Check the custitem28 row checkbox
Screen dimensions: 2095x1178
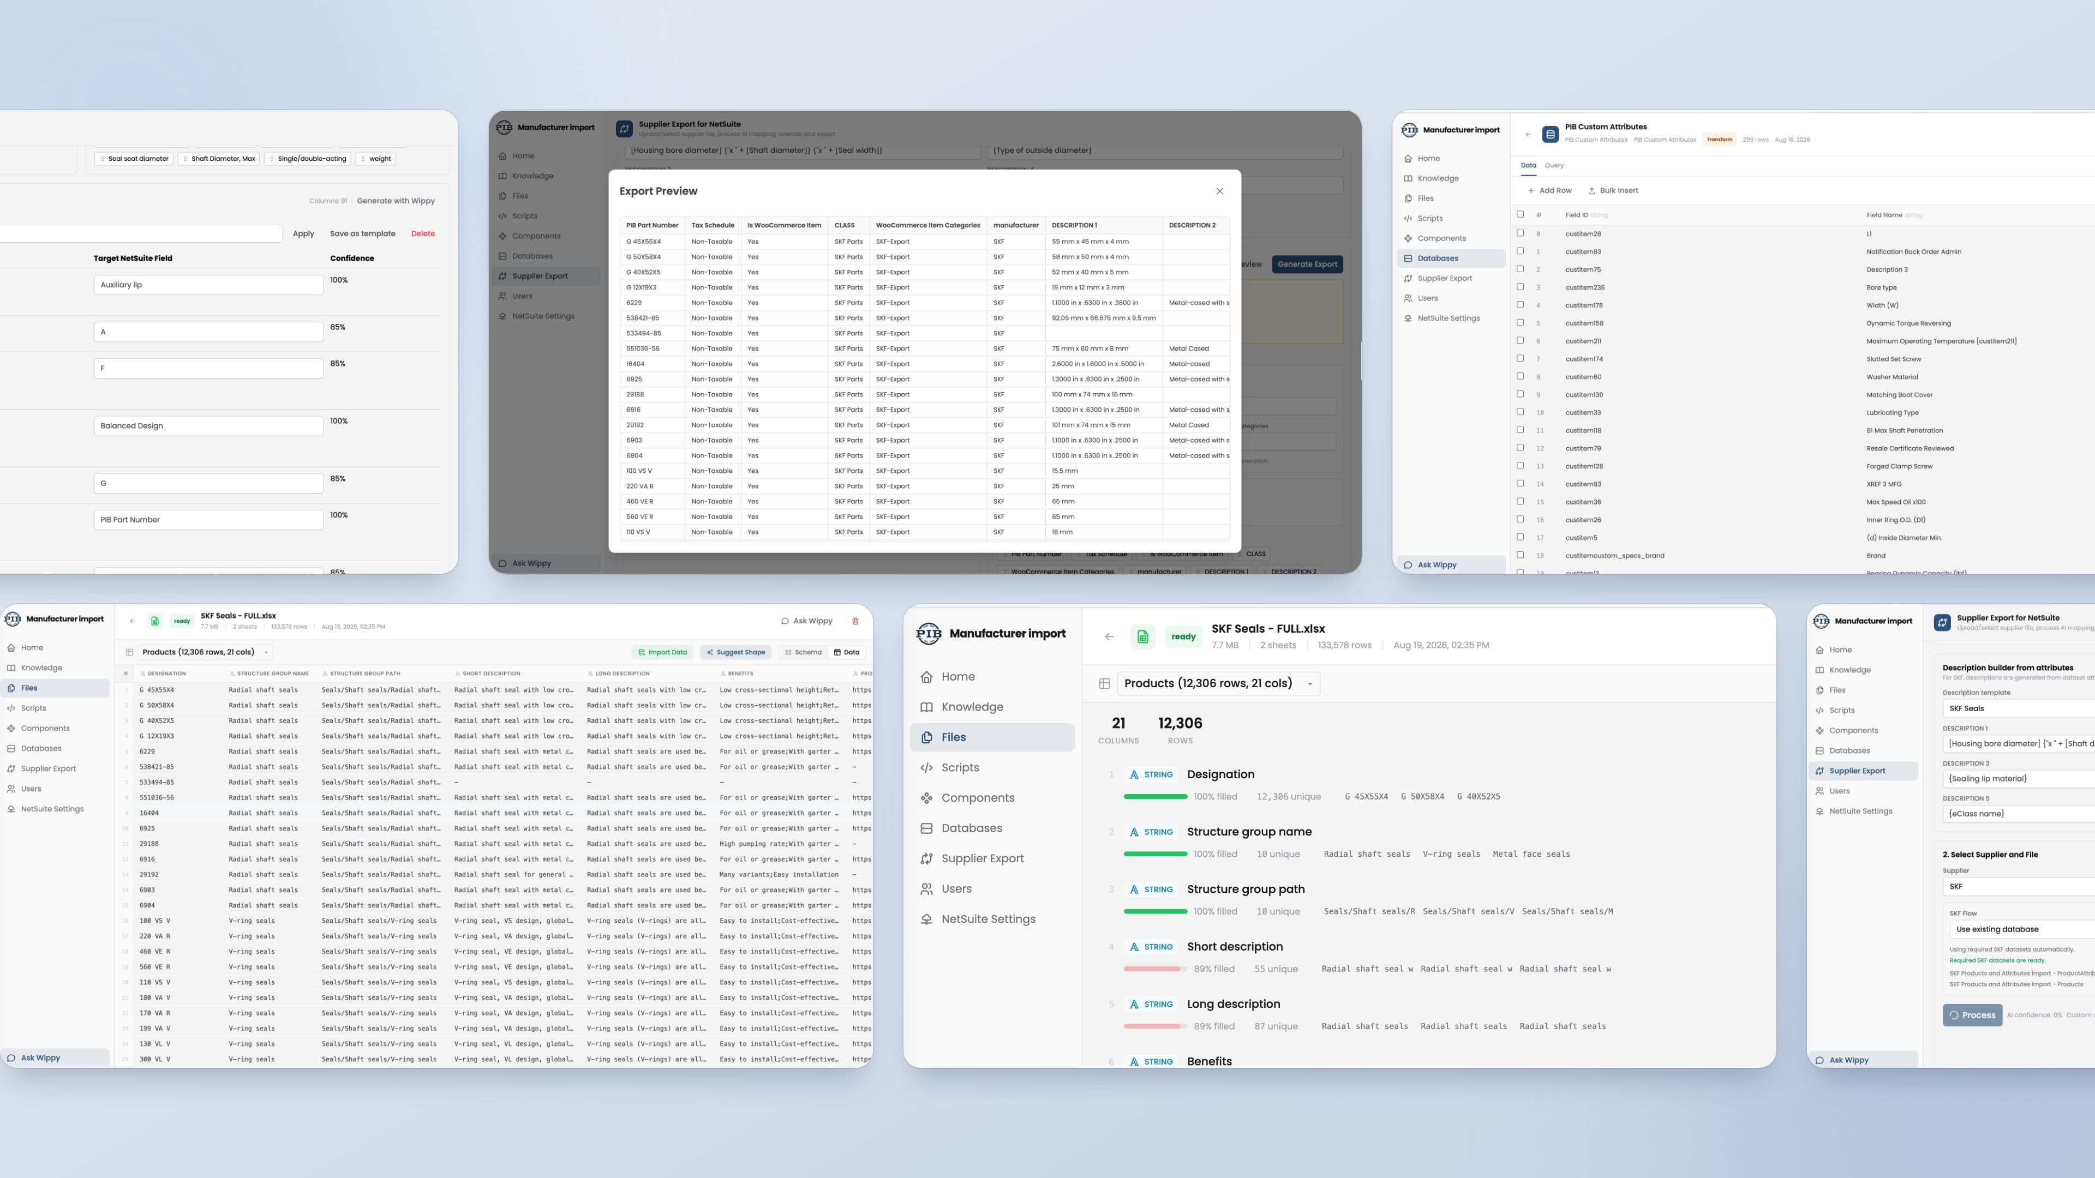[1520, 233]
